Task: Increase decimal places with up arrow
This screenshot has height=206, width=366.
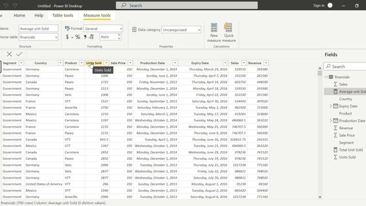Action: [x=119, y=35]
